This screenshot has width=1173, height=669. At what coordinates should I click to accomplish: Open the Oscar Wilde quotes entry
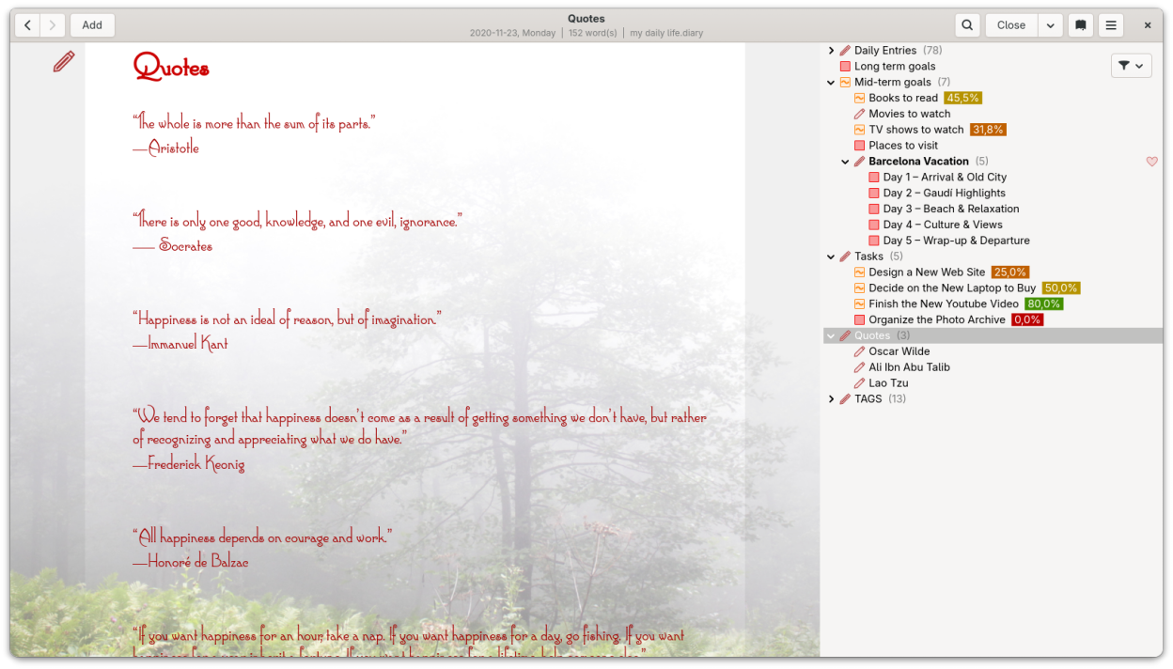click(x=899, y=351)
